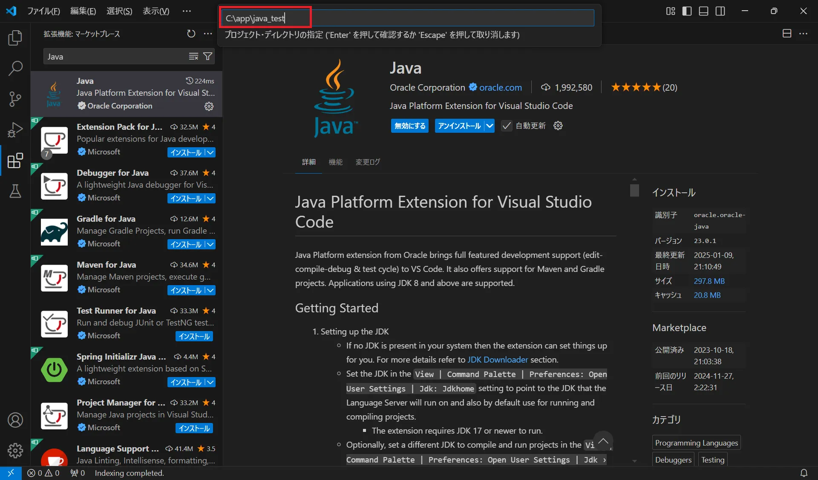Expand install dropdown for Spring Initializr
The image size is (818, 480).
pyautogui.click(x=210, y=382)
